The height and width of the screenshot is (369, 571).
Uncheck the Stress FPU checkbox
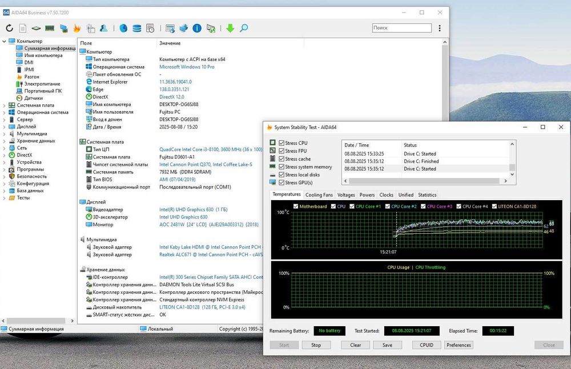point(282,151)
